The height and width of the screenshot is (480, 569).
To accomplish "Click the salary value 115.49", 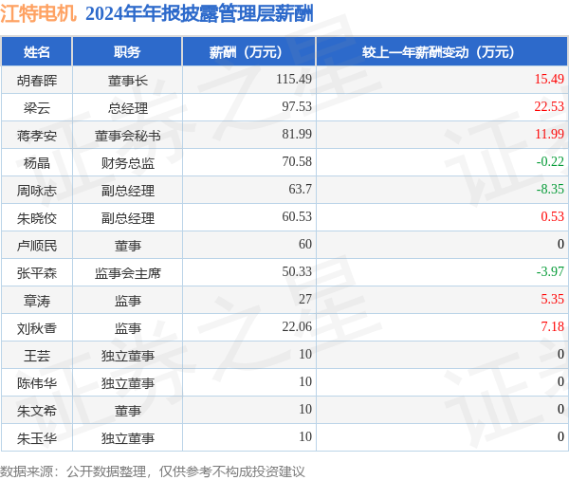I will pos(294,79).
